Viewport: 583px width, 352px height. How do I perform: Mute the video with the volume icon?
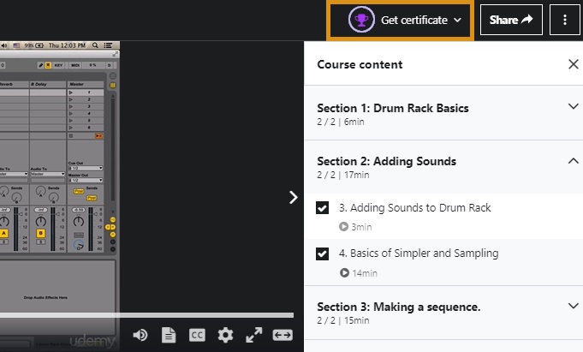pos(140,335)
